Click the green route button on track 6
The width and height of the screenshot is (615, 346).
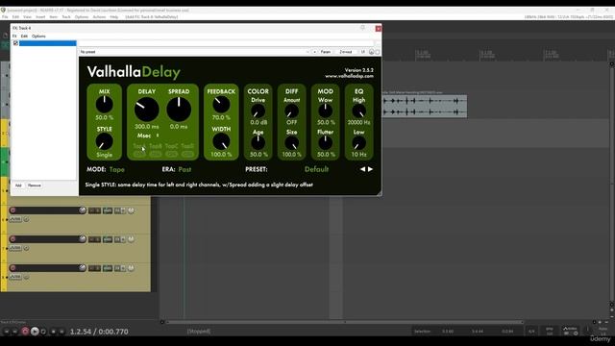click(x=108, y=210)
